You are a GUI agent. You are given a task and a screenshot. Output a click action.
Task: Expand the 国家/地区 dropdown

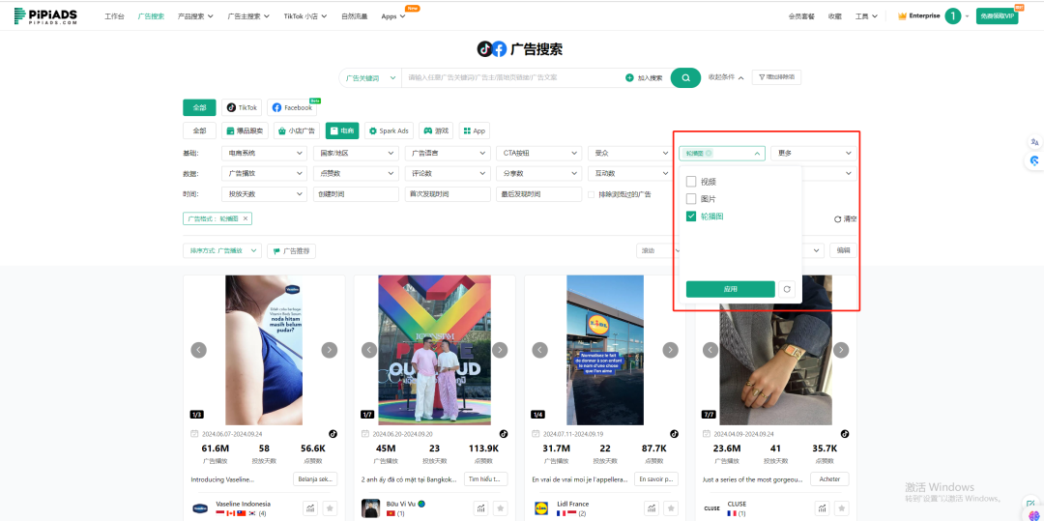coord(358,153)
